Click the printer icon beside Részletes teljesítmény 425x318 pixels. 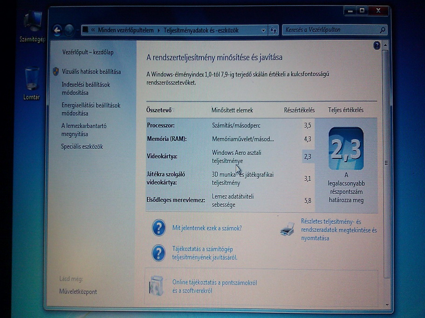pos(288,229)
